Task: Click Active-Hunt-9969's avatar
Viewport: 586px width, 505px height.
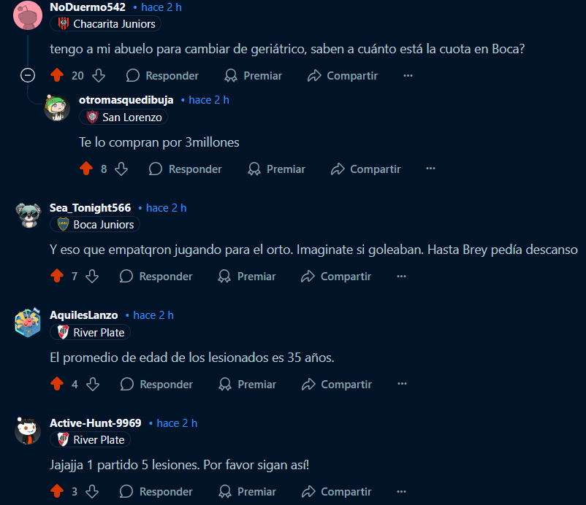Action: click(x=28, y=431)
